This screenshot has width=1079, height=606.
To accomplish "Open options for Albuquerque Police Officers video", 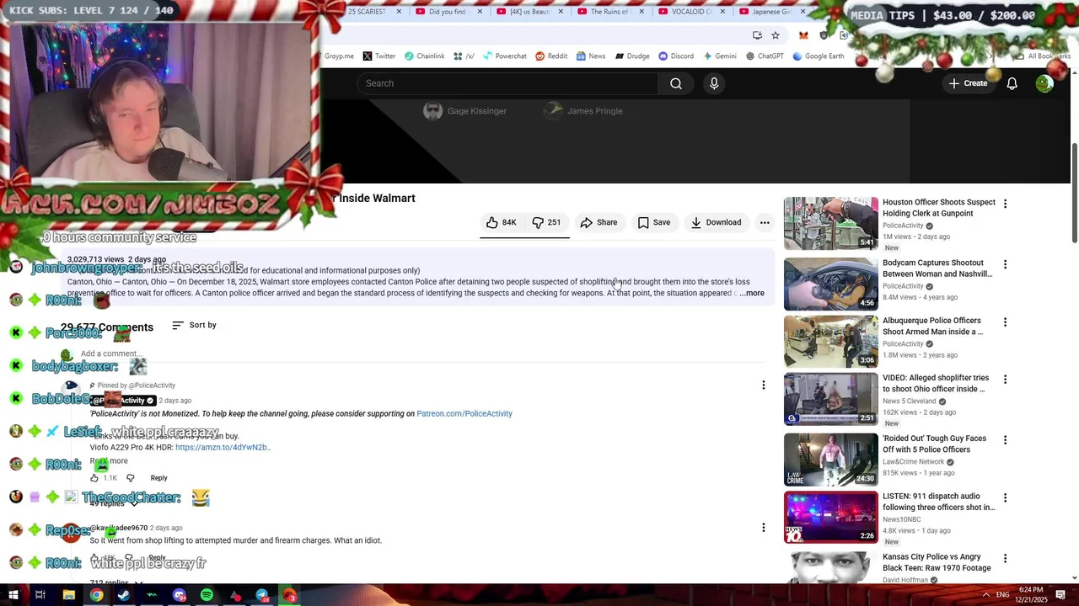I will click(x=1005, y=322).
